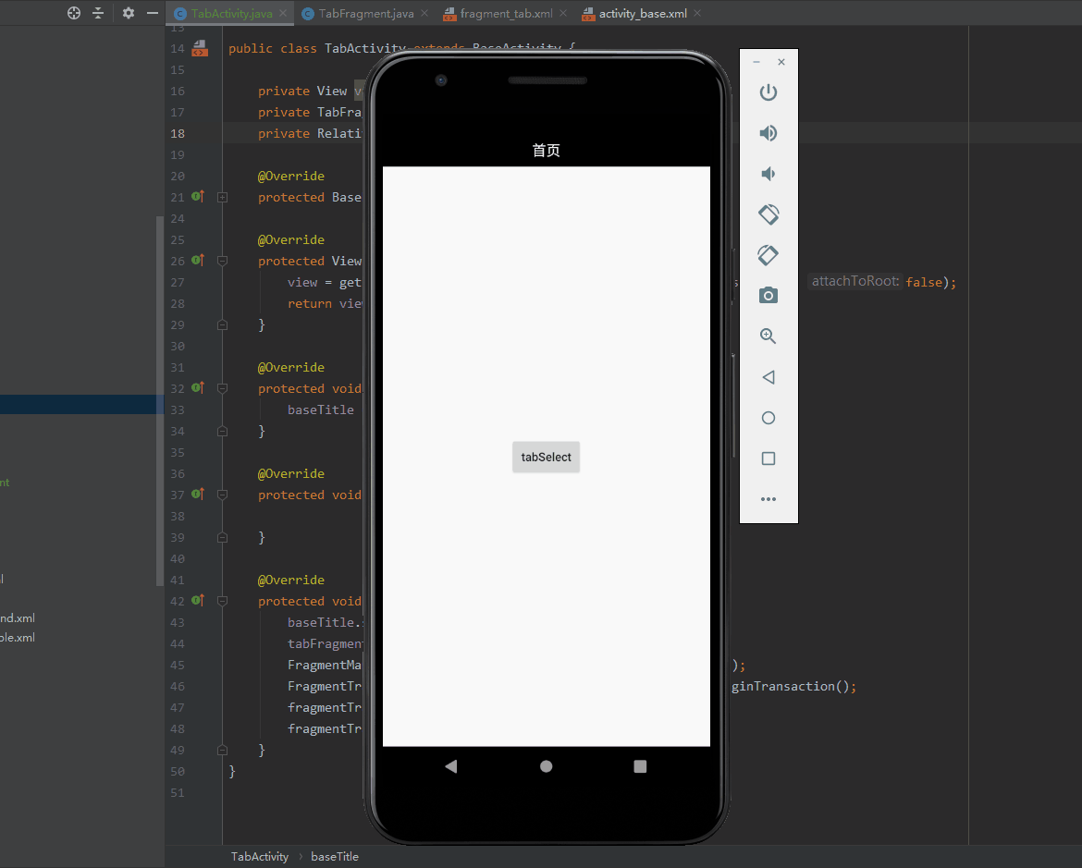Click the 'private View' declaration on line 16
This screenshot has height=868, width=1082.
tap(302, 92)
